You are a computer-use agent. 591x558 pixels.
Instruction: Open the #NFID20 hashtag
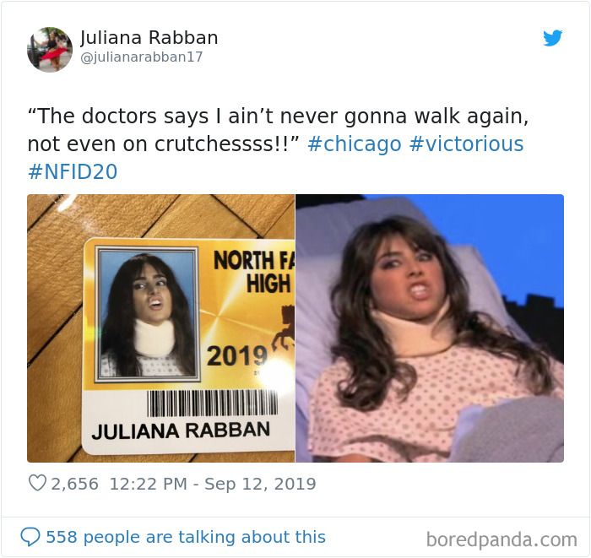pos(73,172)
